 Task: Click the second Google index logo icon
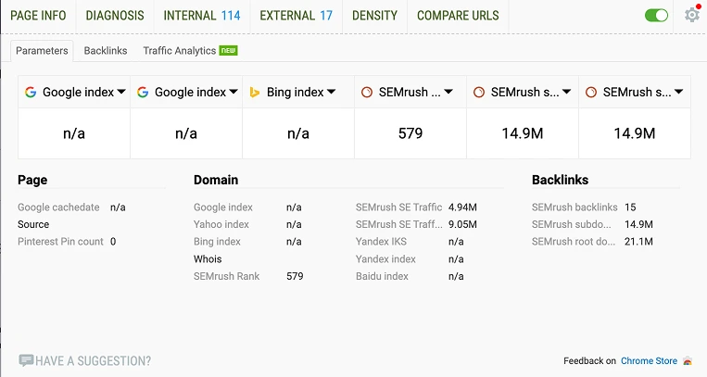pos(143,93)
